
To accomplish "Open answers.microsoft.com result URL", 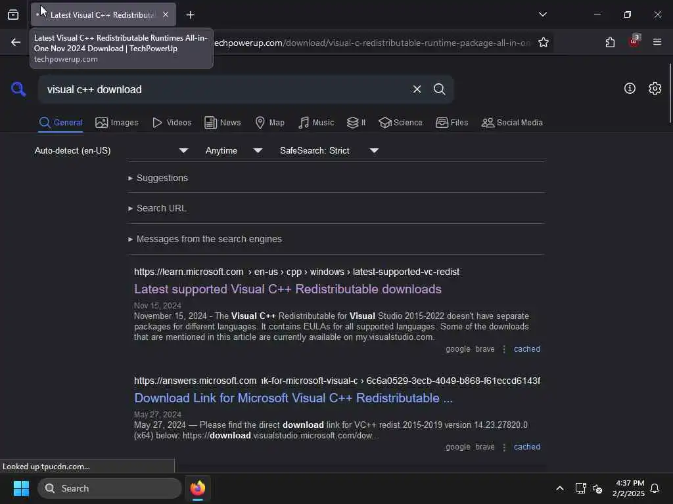I will click(337, 381).
